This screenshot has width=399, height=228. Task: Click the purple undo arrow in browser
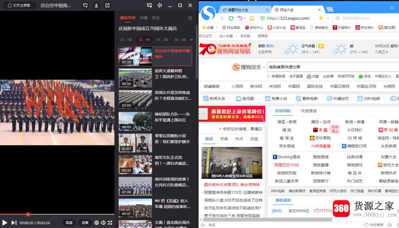pyautogui.click(x=240, y=18)
